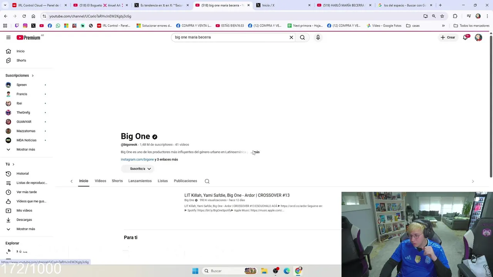The height and width of the screenshot is (277, 493).
Task: Open the X bookmark icon
Action: (33, 26)
